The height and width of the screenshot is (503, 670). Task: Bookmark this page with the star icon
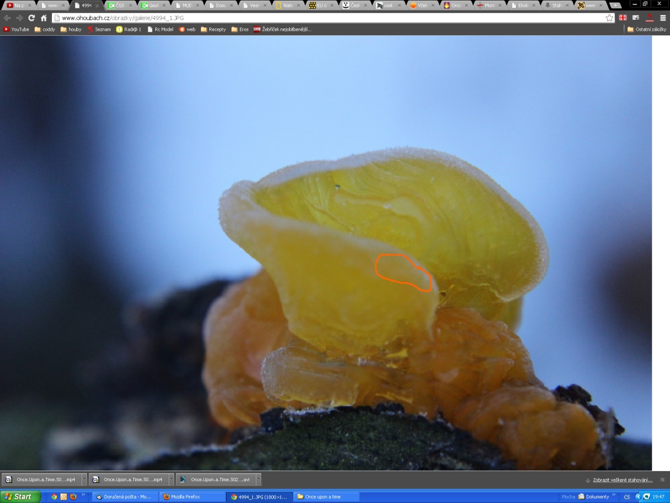pyautogui.click(x=609, y=18)
